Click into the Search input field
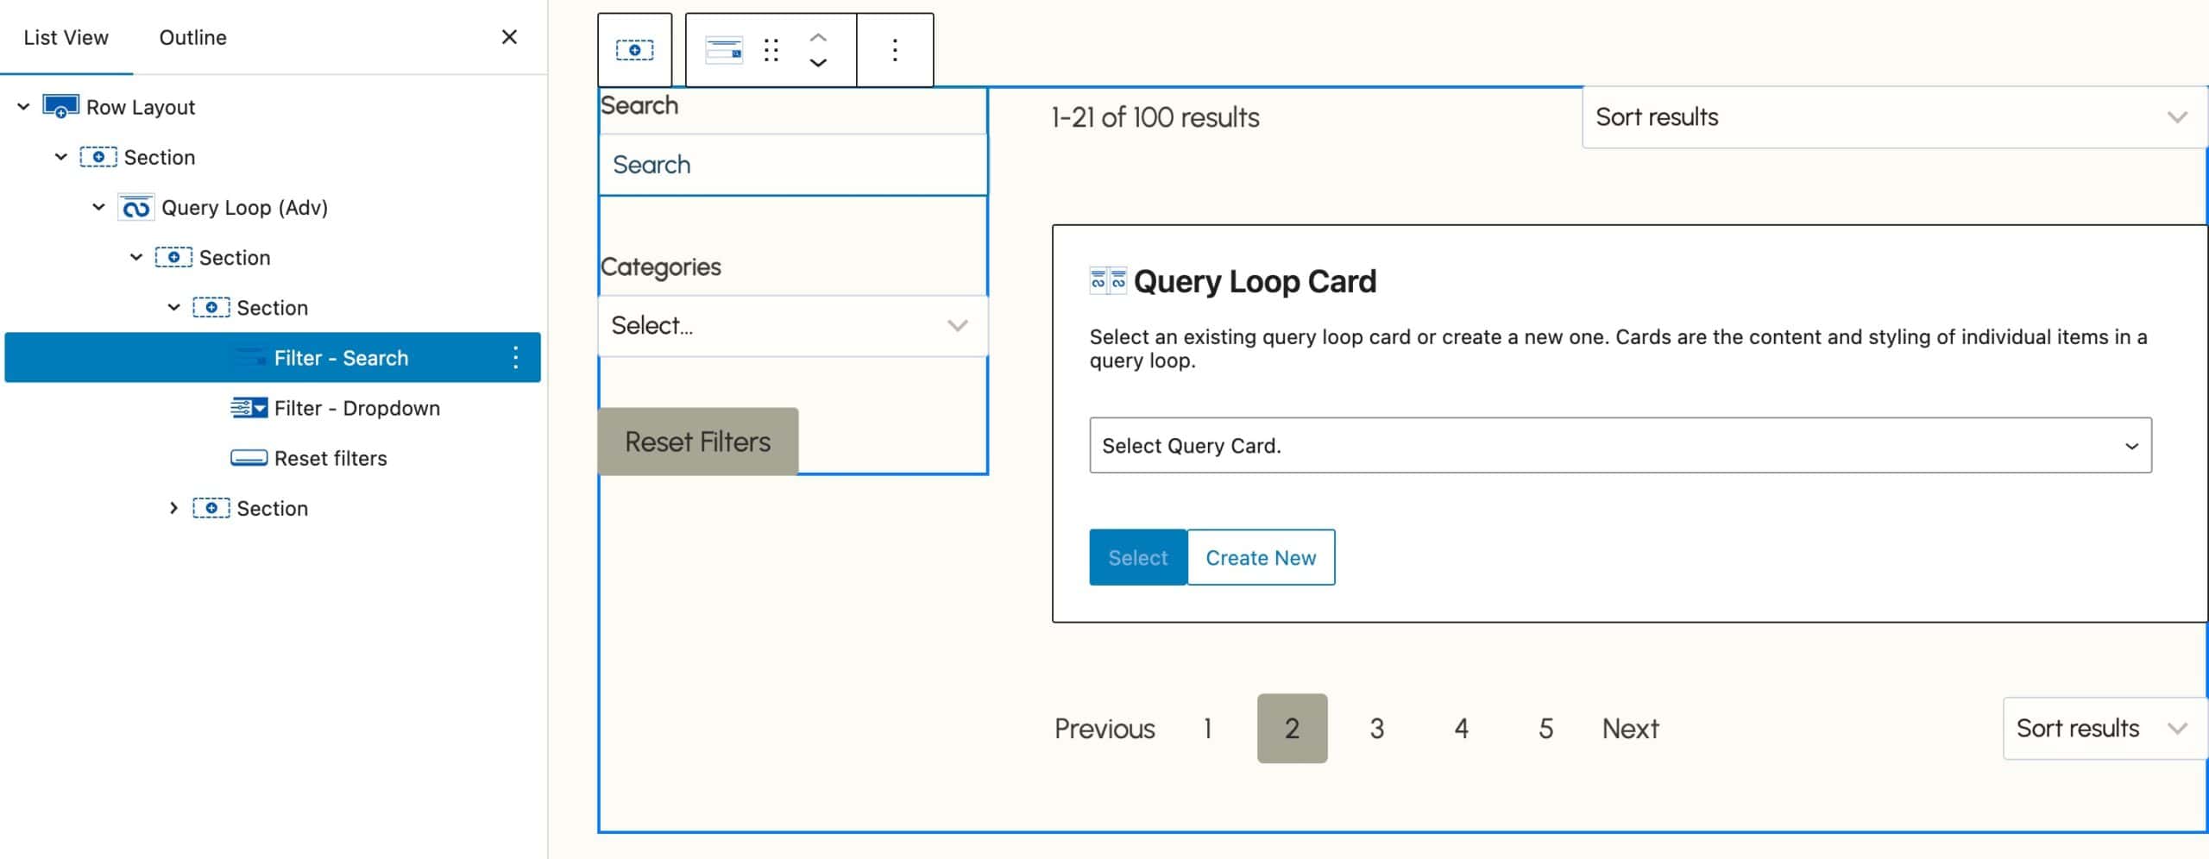The height and width of the screenshot is (859, 2209). tap(792, 165)
